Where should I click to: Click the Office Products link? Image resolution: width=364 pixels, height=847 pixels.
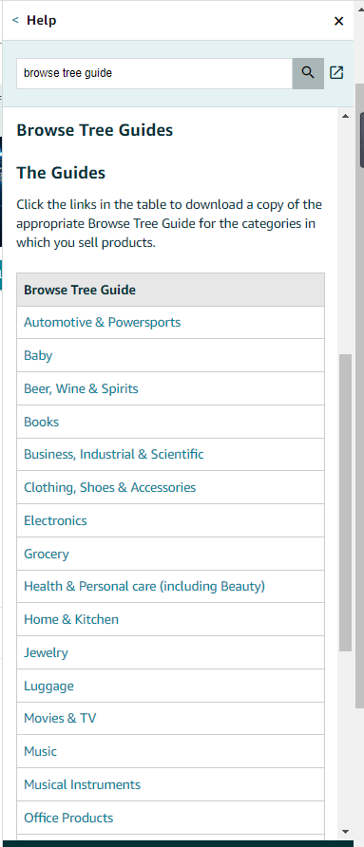68,818
